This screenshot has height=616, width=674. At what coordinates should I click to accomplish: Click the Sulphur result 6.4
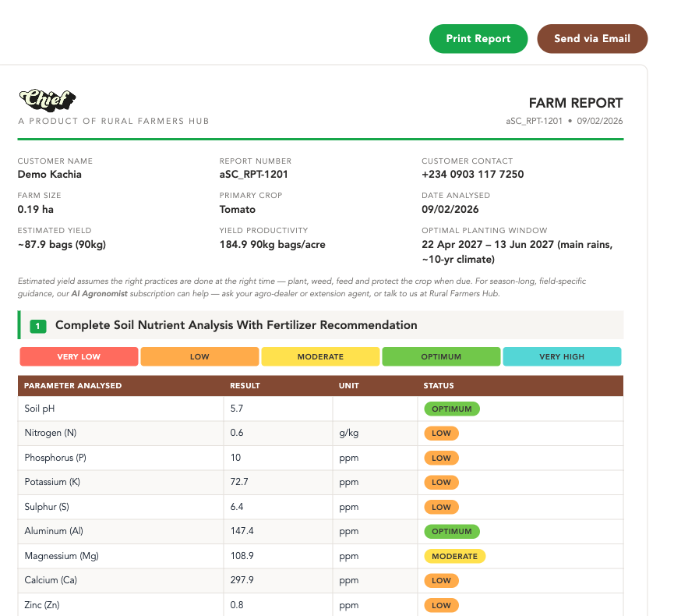point(237,507)
